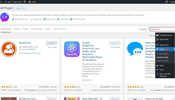Click the ElementsKit sidebar icon
Screen dimensions: 175x100
tap(157, 39)
